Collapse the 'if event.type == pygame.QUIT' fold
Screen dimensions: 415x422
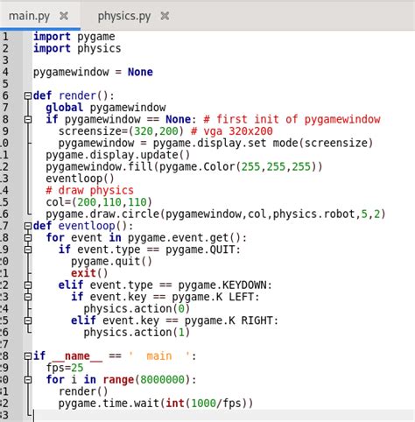28,250
